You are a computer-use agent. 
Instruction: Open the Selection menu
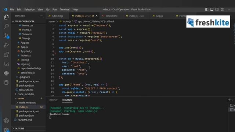tap(29, 10)
